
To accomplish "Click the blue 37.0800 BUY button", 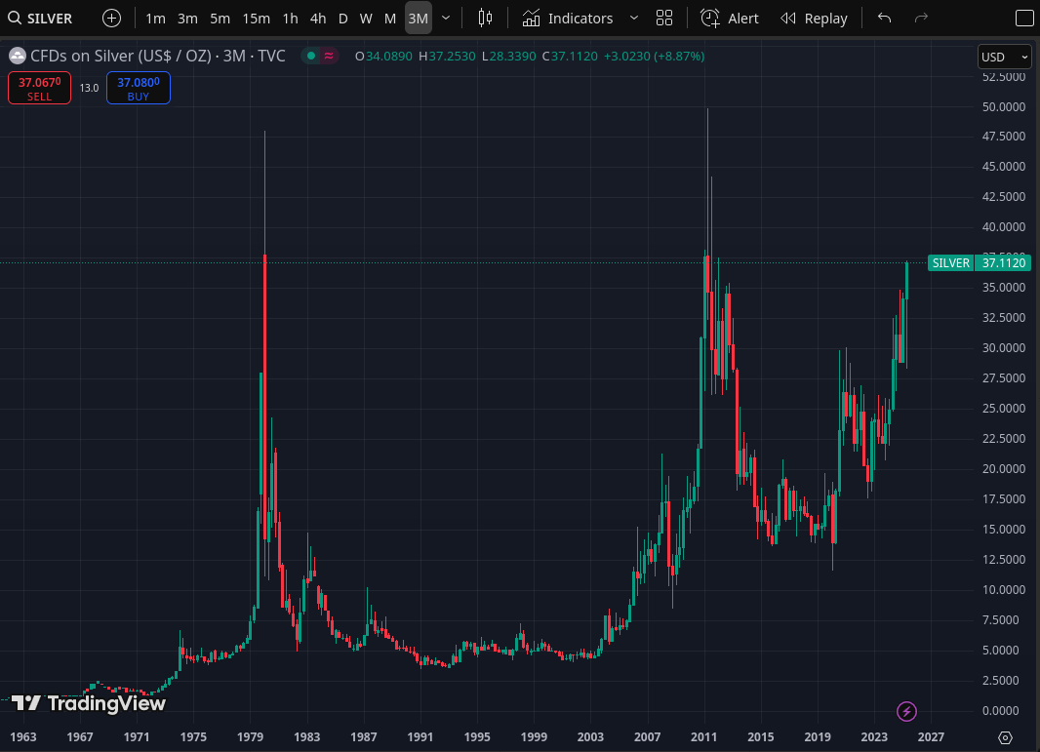I will (138, 88).
